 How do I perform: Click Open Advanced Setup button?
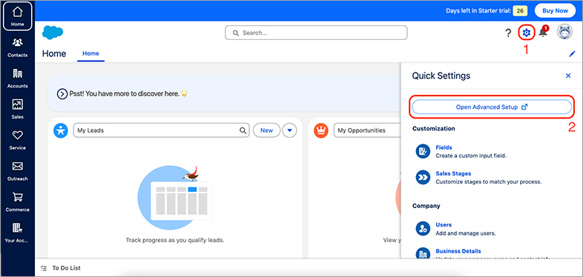point(492,107)
